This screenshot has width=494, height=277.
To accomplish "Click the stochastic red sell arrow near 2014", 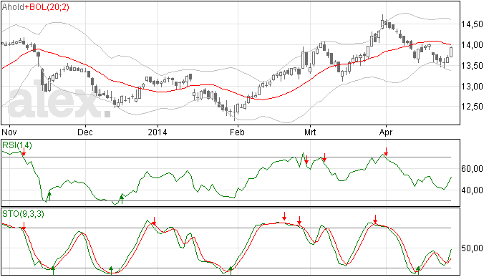I will tap(154, 221).
